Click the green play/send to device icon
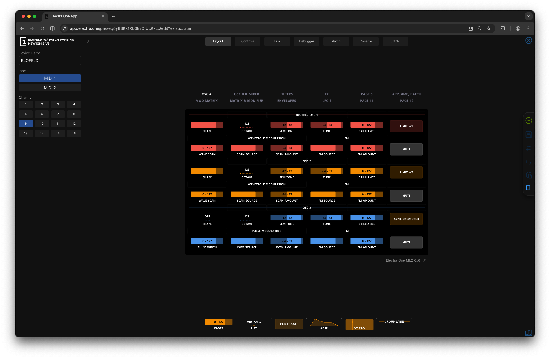Image resolution: width=550 pixels, height=358 pixels. point(529,121)
